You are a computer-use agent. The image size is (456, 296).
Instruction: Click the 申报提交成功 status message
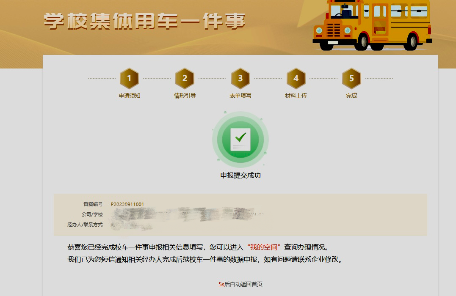240,175
